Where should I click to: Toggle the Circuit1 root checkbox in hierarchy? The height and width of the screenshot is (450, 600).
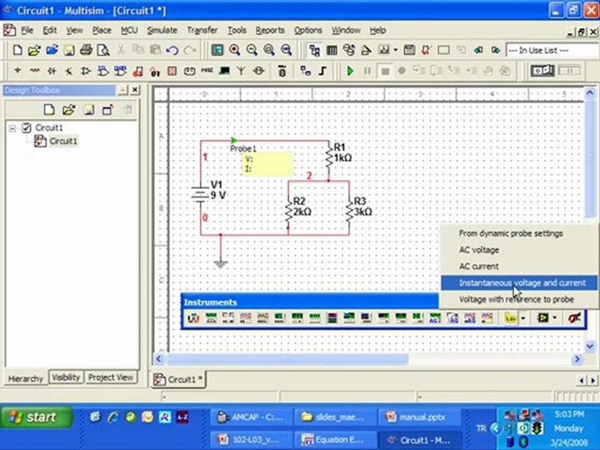[x=26, y=127]
